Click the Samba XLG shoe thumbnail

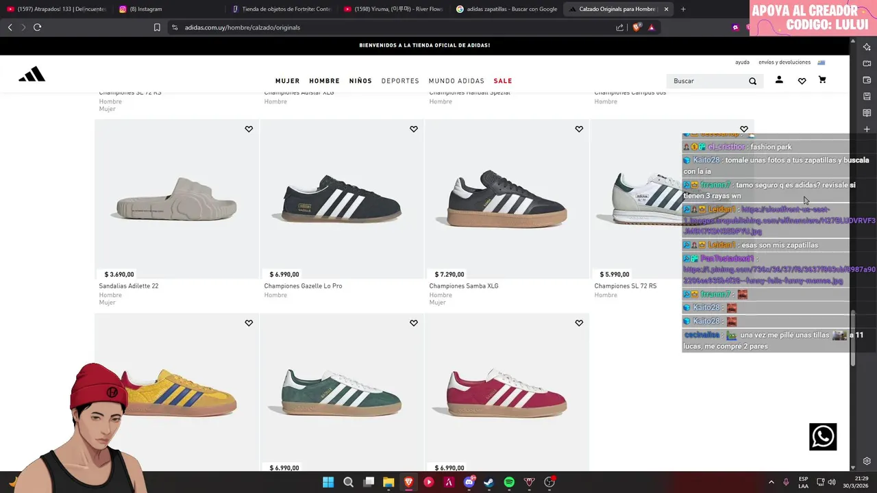coord(507,199)
